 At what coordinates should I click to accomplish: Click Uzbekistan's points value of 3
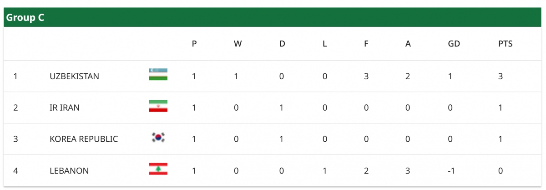(500, 76)
